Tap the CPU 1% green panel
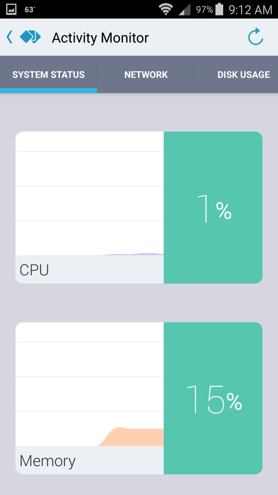 tap(213, 207)
